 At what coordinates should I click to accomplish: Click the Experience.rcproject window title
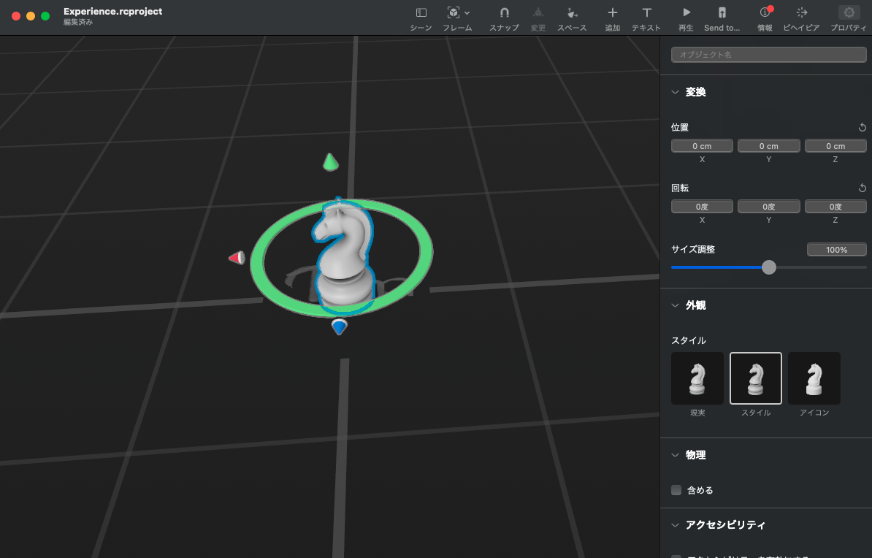click(x=113, y=11)
